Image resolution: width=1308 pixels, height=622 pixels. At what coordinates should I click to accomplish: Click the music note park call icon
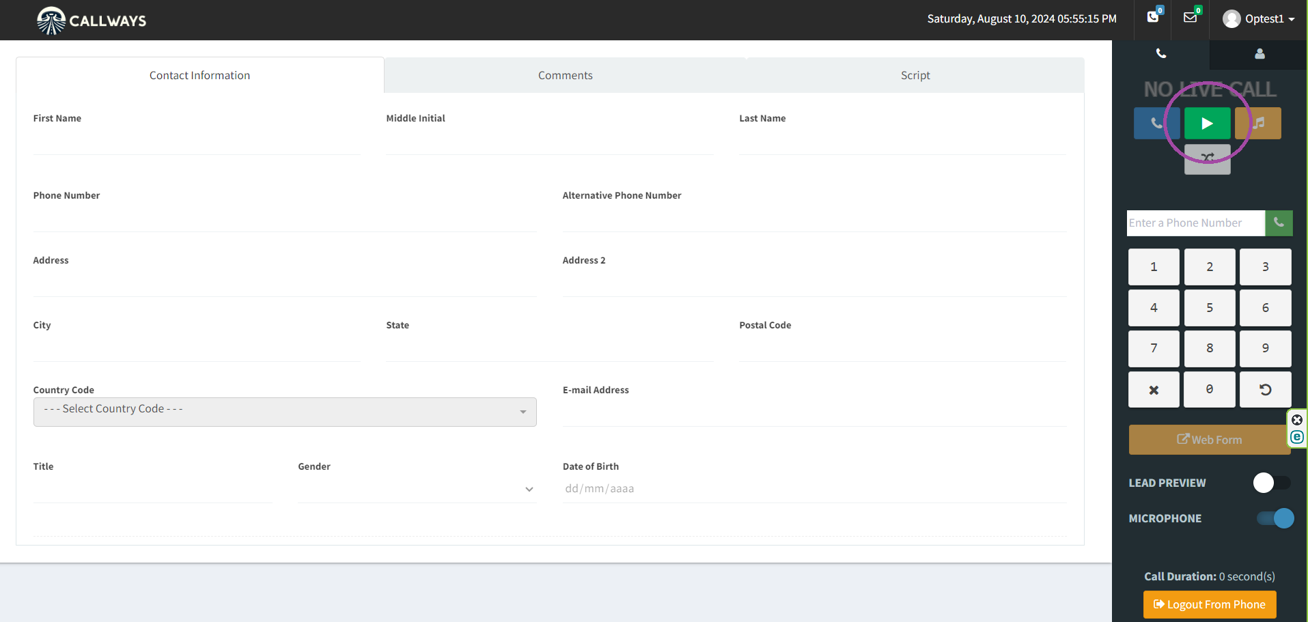pyautogui.click(x=1258, y=124)
